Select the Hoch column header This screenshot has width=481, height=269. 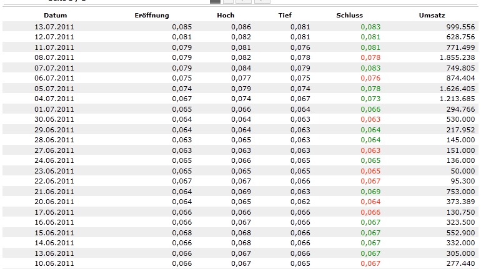click(x=226, y=15)
